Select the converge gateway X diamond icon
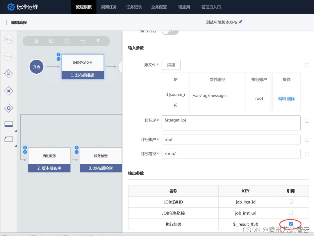Image resolution: width=314 pixels, height=236 pixels. coord(8,91)
